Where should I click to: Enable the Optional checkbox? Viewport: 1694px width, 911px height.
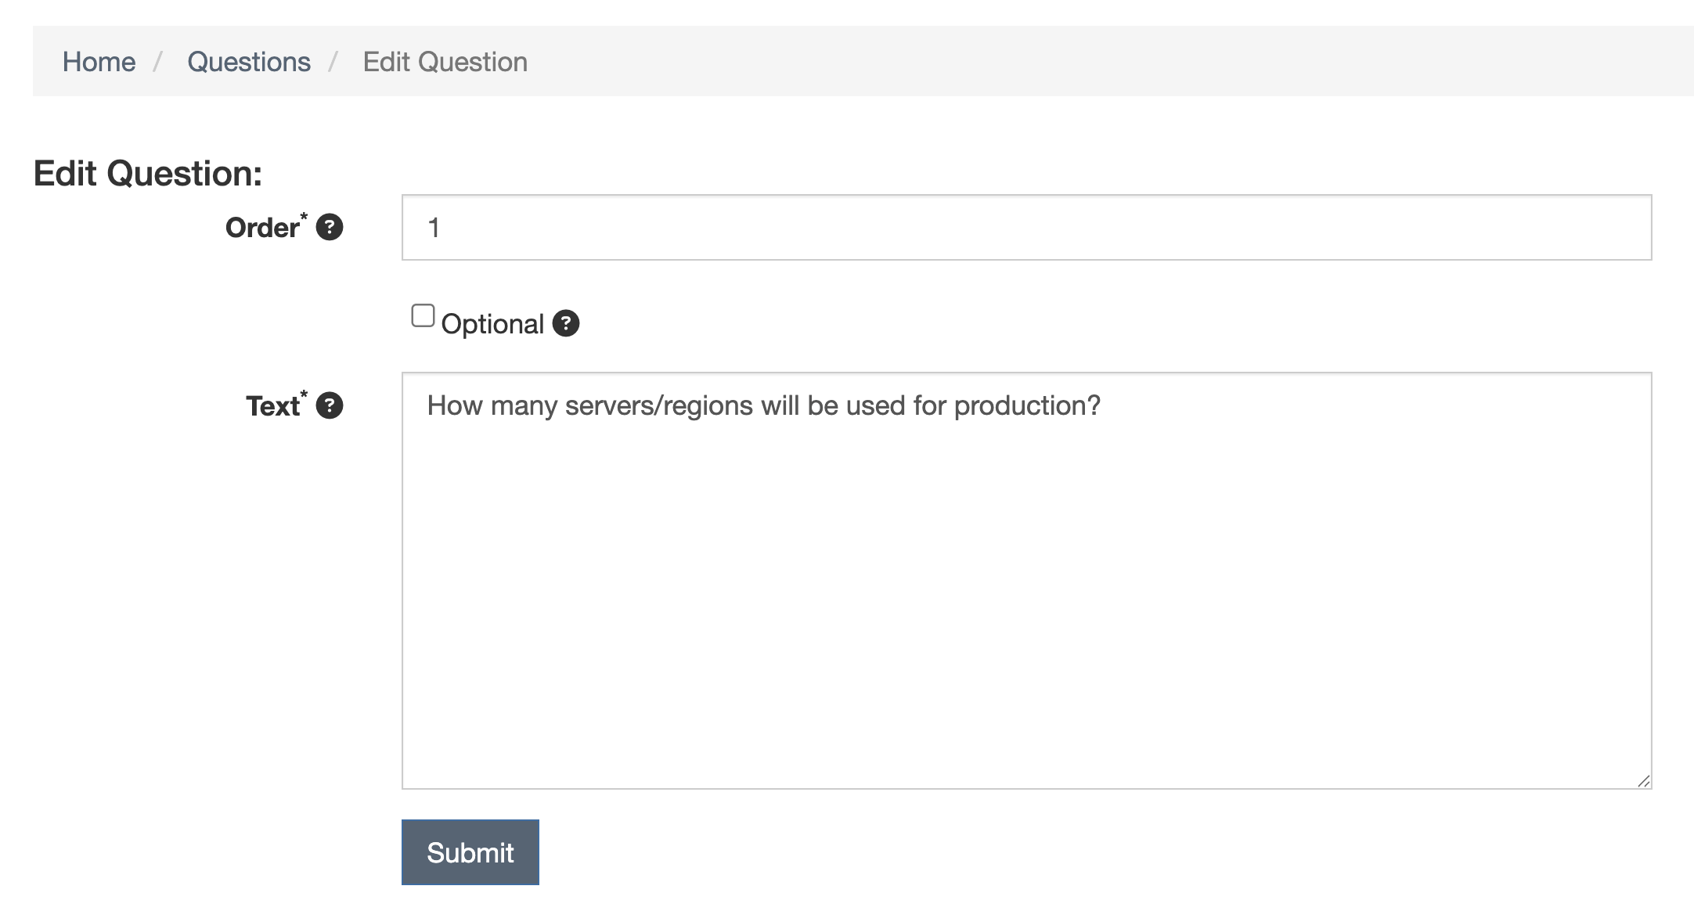coord(423,315)
